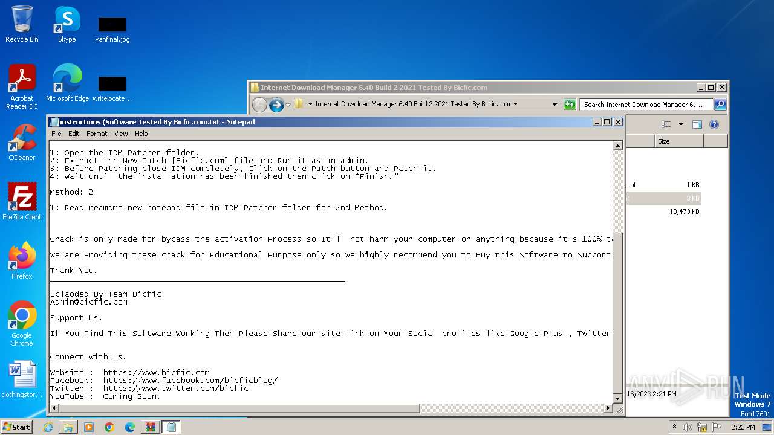
Task: Click the Explorer change view icon
Action: click(x=666, y=124)
